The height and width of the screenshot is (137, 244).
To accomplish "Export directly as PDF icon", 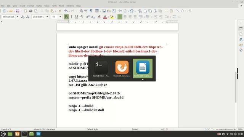I will 26,11.
